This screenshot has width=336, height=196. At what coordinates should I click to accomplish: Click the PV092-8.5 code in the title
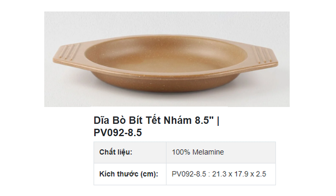pyautogui.click(x=118, y=133)
